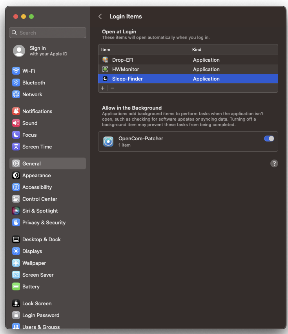Click the Bluetooth icon in sidebar
The image size is (288, 334).
(x=16, y=83)
